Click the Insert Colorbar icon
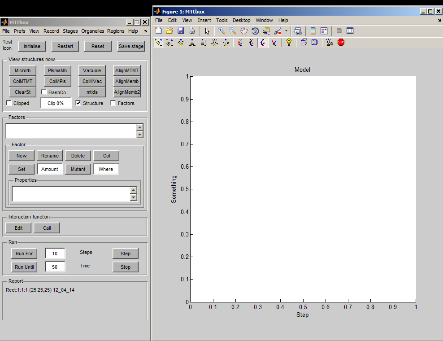 click(313, 31)
